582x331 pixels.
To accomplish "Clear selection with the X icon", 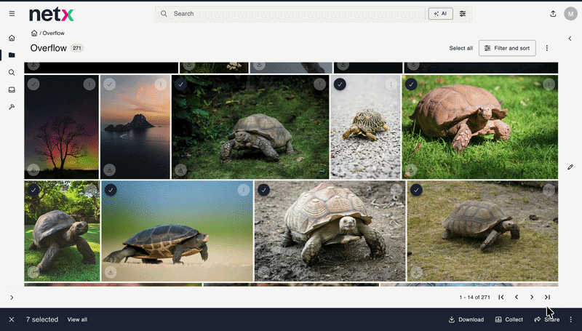I will pos(12,319).
